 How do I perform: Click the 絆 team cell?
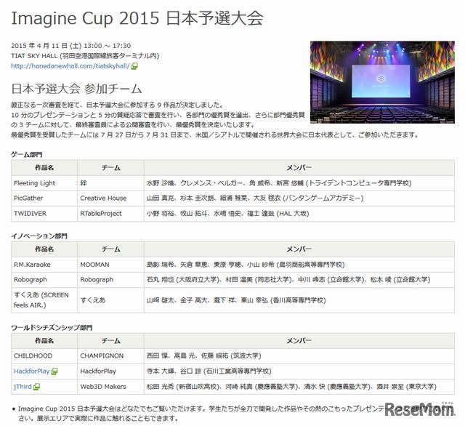click(x=110, y=183)
